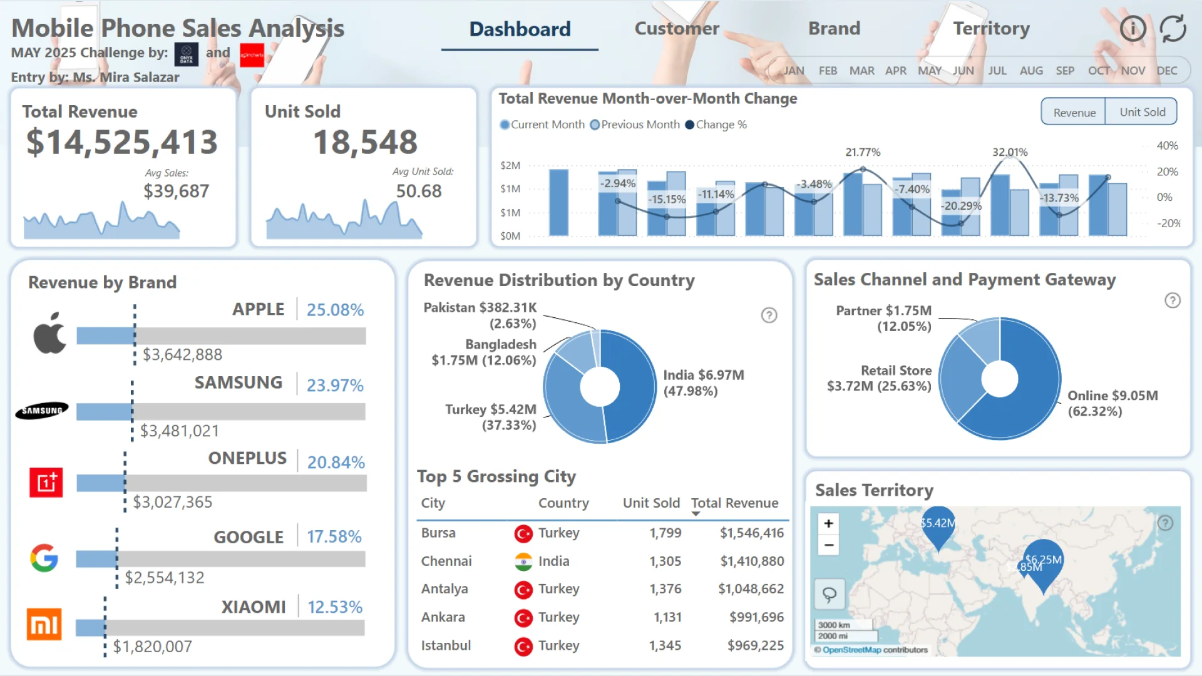1202x676 pixels.
Task: Click help icon on Sales Territory map
Action: pos(1164,523)
